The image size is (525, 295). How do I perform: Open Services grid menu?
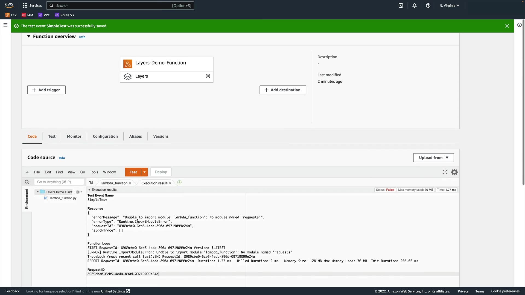(x=32, y=5)
